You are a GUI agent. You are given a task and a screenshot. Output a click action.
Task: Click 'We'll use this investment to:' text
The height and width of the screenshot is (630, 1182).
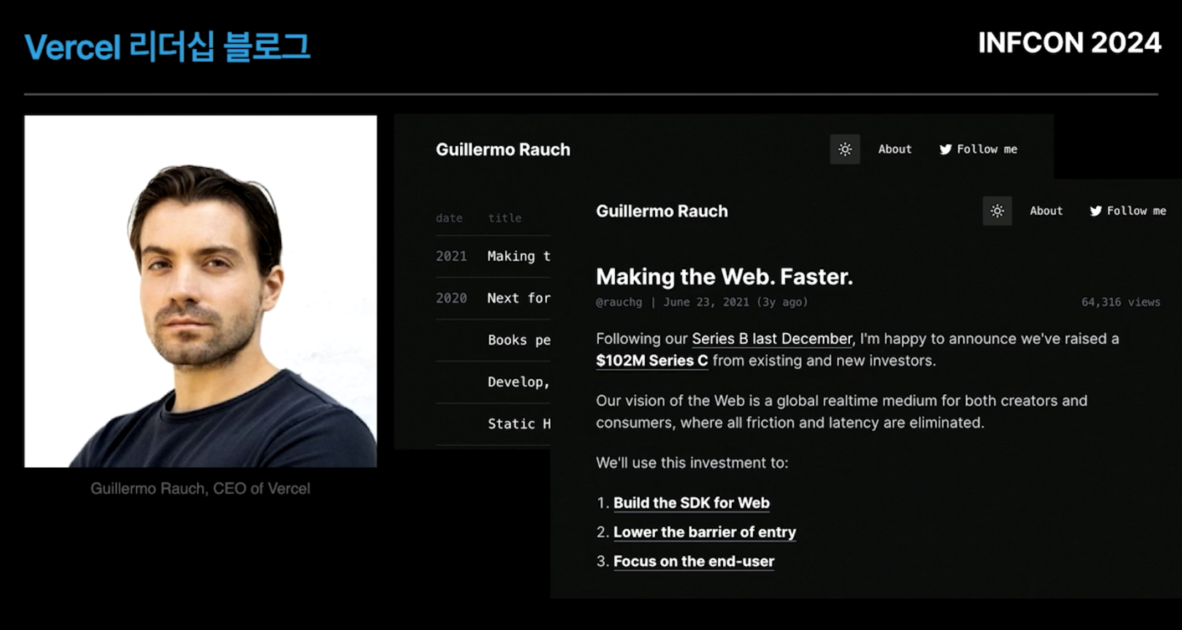(x=692, y=463)
